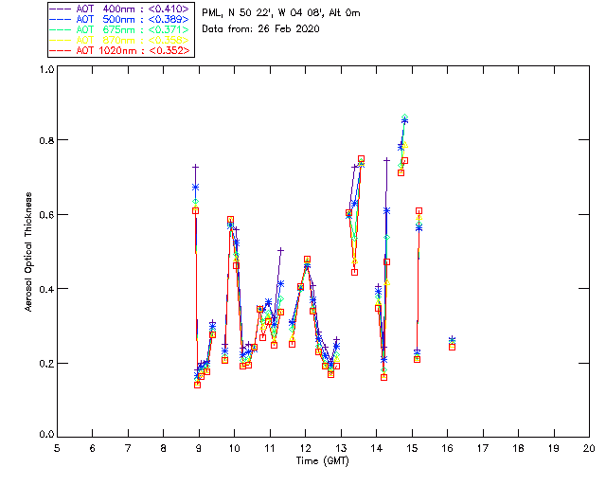
Task: Click the red square marker at 0.75 near 13.5 GMT
Action: tap(361, 159)
